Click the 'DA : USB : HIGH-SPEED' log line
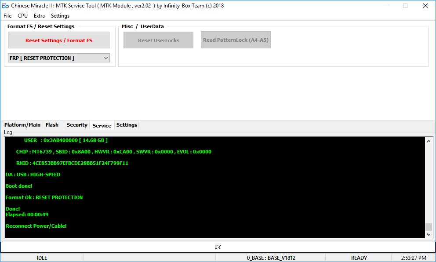The height and width of the screenshot is (262, 436). coord(33,175)
